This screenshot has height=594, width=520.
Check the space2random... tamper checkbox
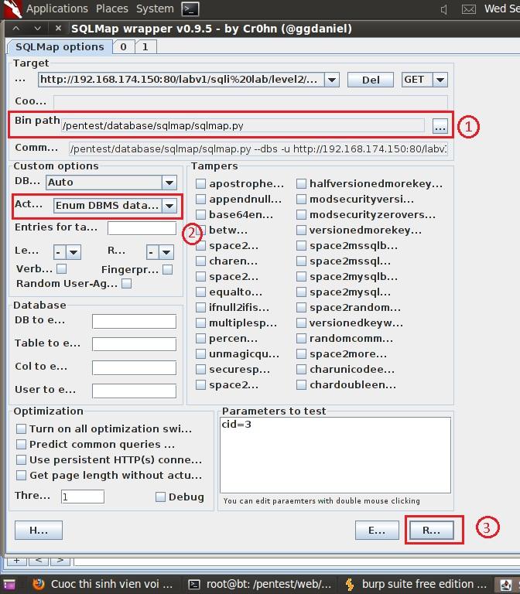tap(301, 308)
